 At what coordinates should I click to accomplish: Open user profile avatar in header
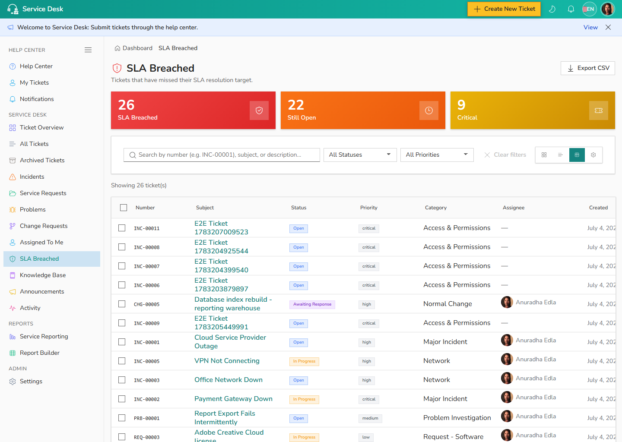point(608,9)
